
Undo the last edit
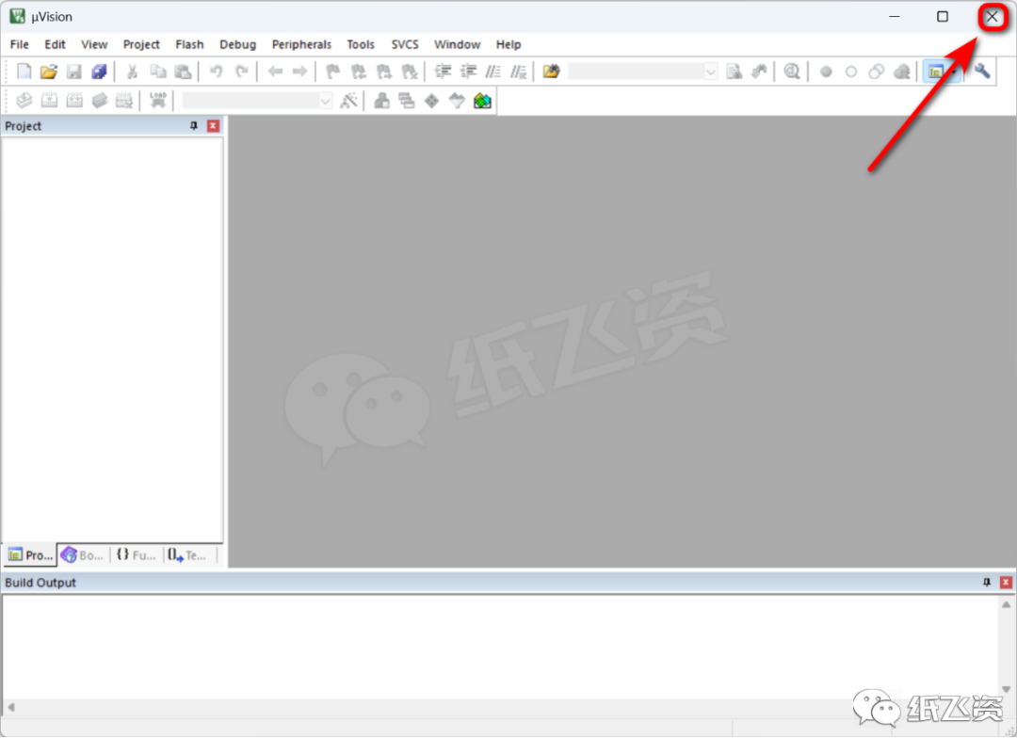coord(216,72)
